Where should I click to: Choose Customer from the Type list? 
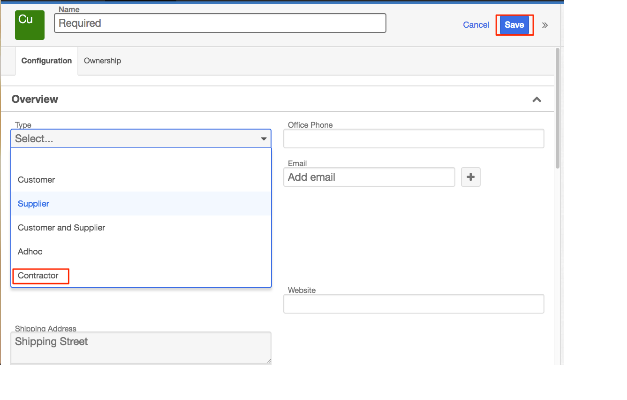point(141,180)
